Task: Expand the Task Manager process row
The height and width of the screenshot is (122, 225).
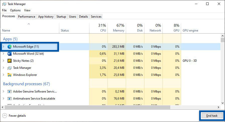Action: pos(4,68)
